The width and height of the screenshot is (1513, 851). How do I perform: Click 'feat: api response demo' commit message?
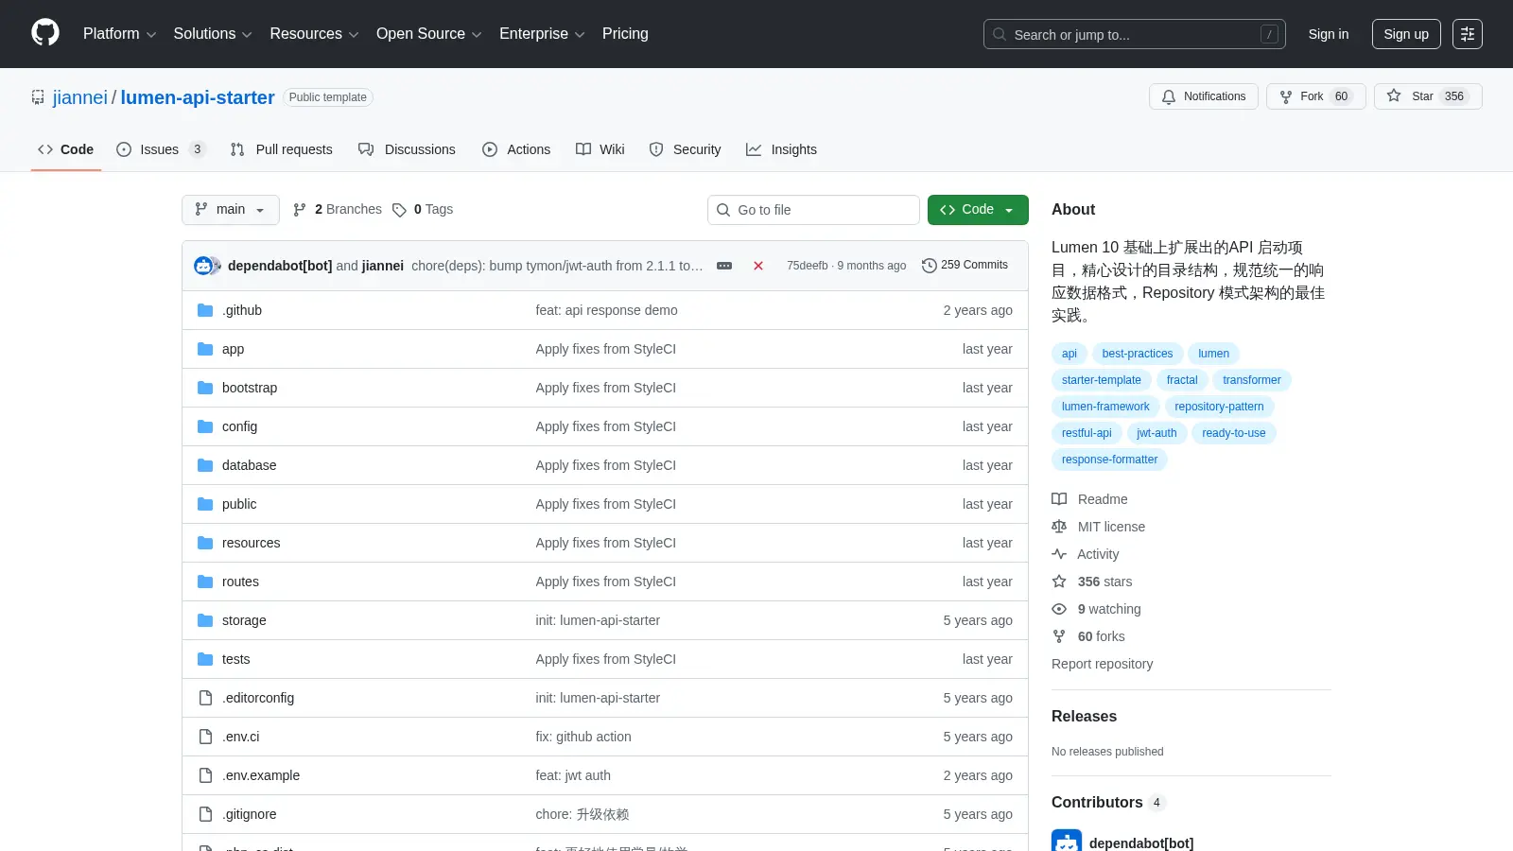pos(606,310)
